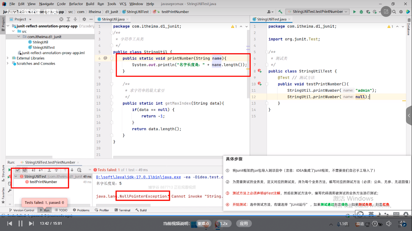Expand the right-side video panel chevron
The width and height of the screenshot is (412, 231).
click(x=409, y=115)
